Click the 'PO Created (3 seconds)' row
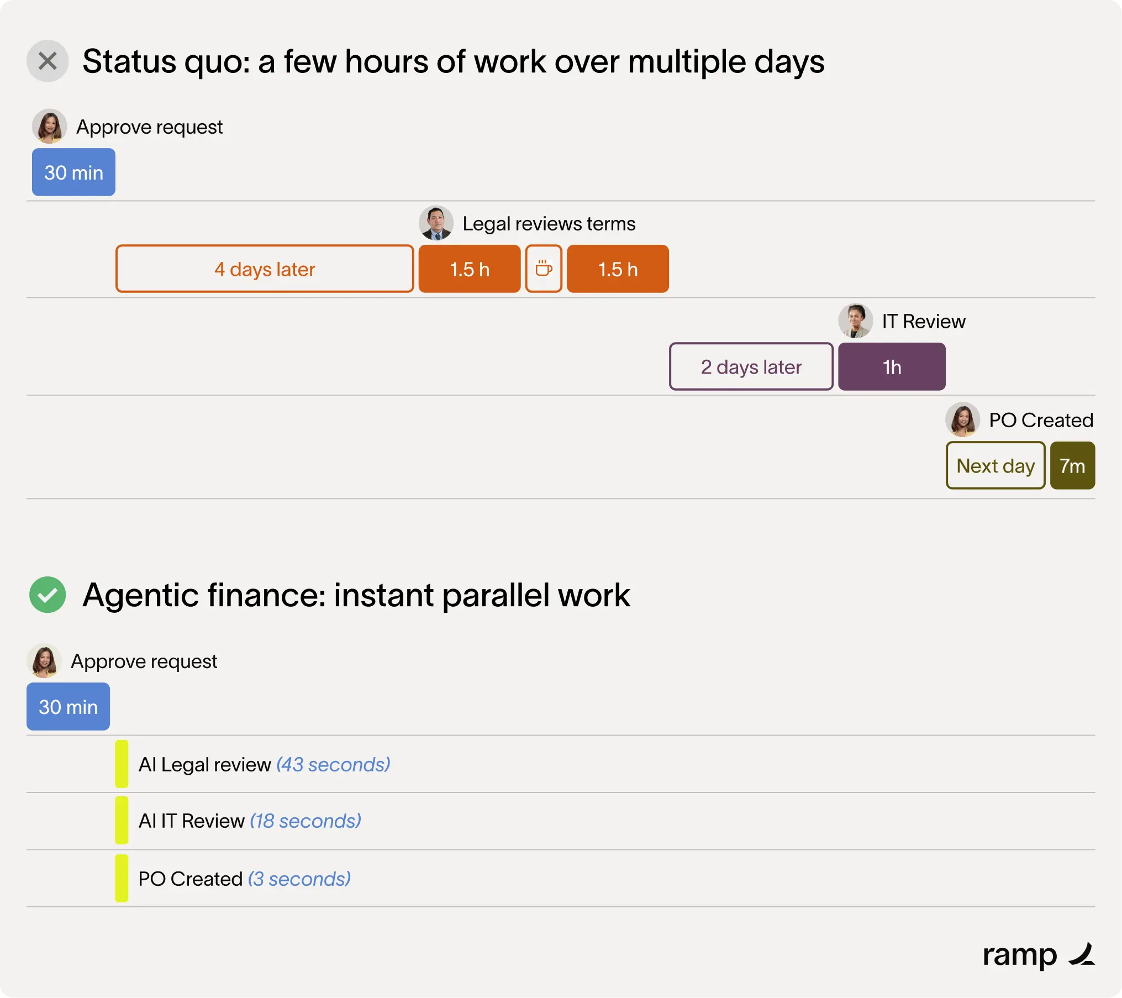This screenshot has height=998, width=1122. coord(561,878)
